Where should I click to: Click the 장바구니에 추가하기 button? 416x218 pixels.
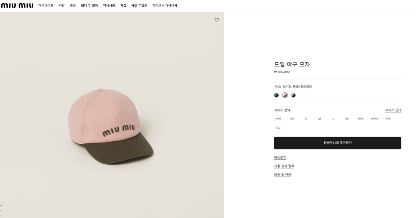click(337, 143)
